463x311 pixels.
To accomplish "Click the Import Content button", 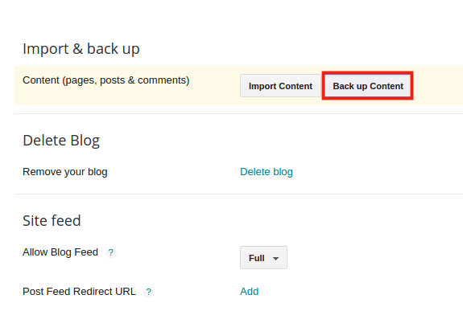I will pyautogui.click(x=280, y=86).
